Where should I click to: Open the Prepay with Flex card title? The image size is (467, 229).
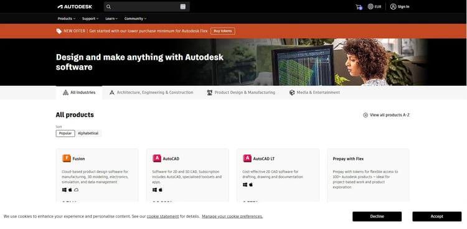point(348,159)
